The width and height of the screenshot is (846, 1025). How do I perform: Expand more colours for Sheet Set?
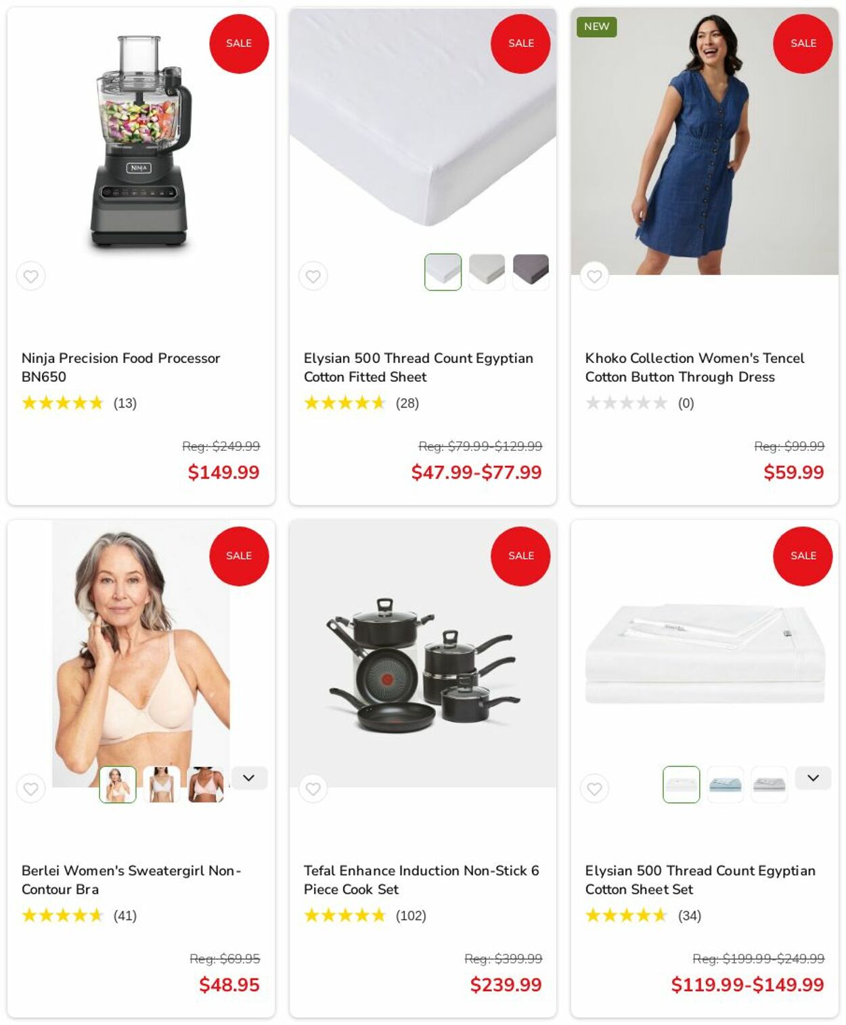tap(813, 778)
